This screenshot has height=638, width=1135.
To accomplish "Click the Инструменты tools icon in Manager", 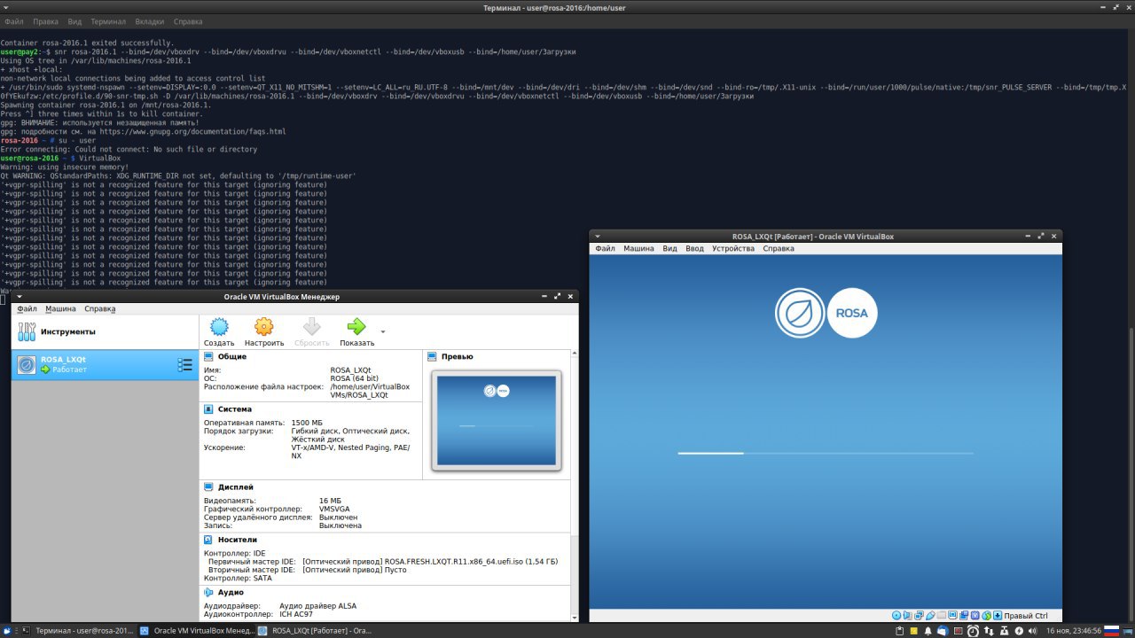I will [x=27, y=332].
